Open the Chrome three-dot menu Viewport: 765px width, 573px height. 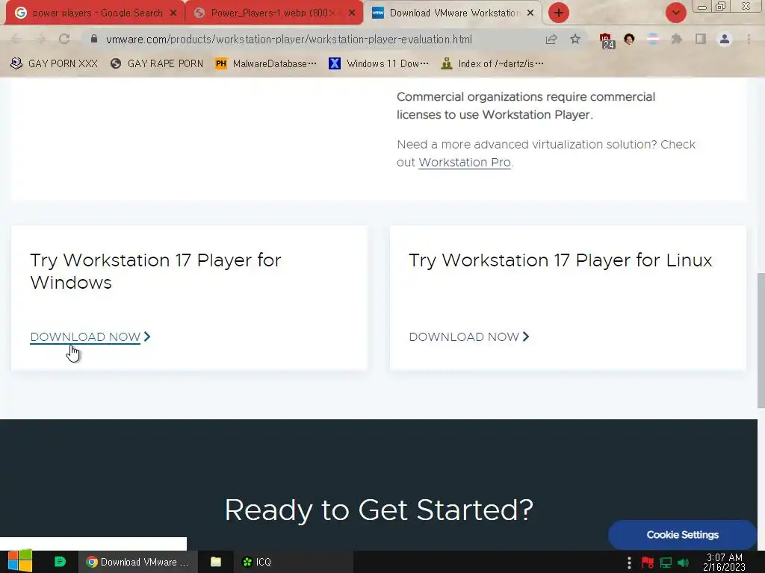749,40
